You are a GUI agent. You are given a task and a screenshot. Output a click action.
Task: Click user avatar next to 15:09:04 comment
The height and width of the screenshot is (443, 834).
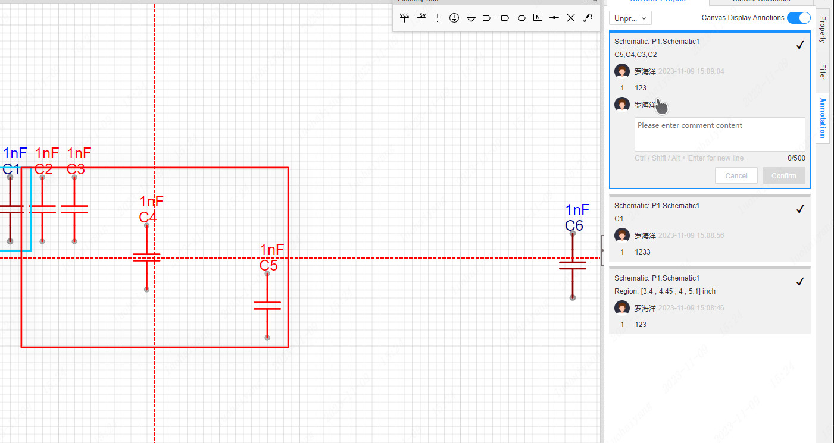click(x=622, y=71)
